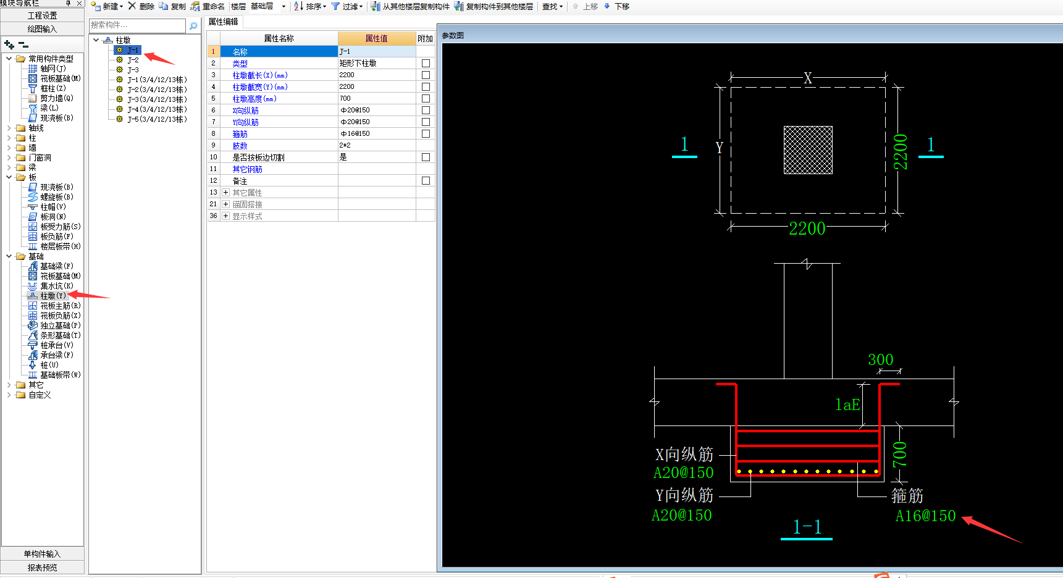Pin the 模块导航栏 panel

(x=69, y=3)
